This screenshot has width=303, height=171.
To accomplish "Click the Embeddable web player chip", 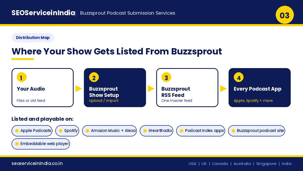I will [x=41, y=144].
